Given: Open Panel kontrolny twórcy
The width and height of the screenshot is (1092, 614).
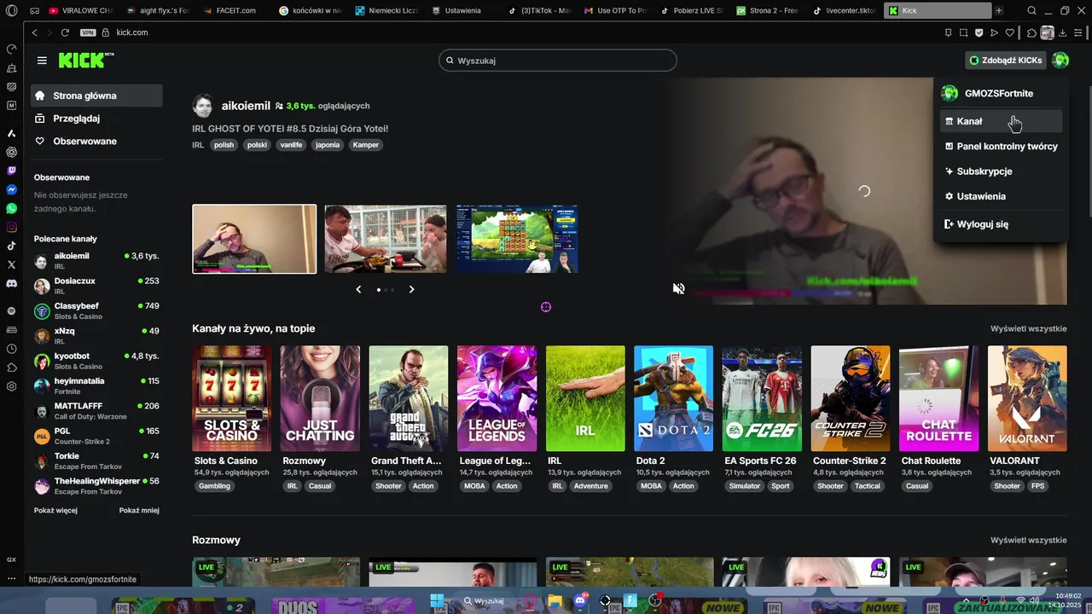Looking at the screenshot, I should pyautogui.click(x=1002, y=146).
